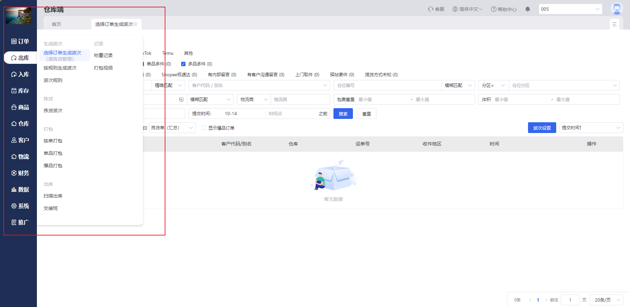Click the 搜索 button

coord(343,114)
